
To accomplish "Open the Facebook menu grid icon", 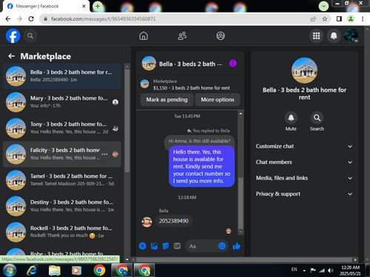I will [317, 36].
